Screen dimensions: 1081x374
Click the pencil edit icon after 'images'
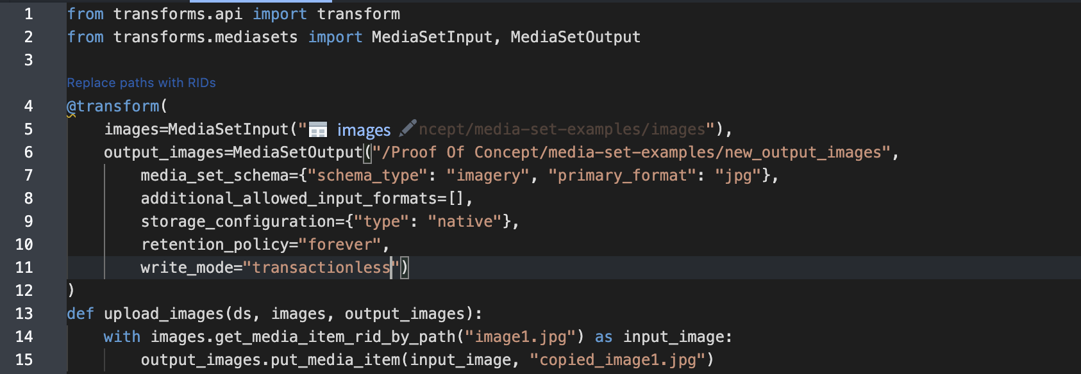point(408,128)
